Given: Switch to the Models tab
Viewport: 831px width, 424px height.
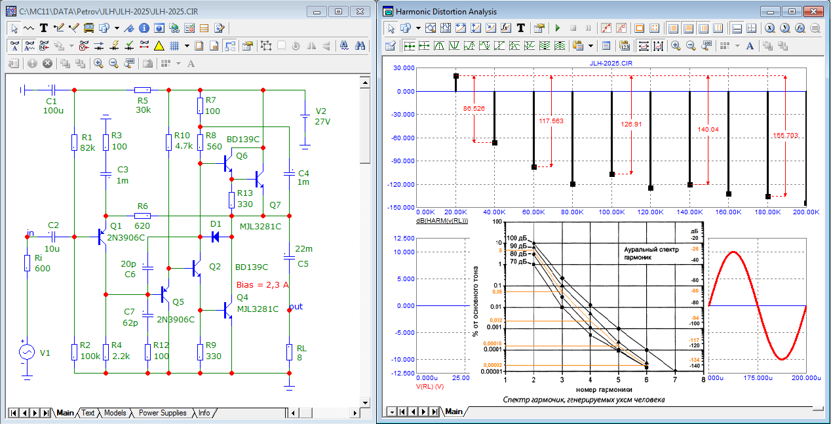Looking at the screenshot, I should (115, 413).
